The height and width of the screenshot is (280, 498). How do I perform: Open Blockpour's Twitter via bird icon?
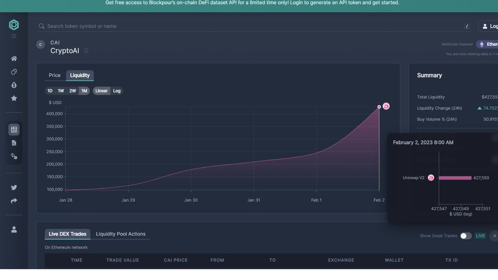click(14, 187)
